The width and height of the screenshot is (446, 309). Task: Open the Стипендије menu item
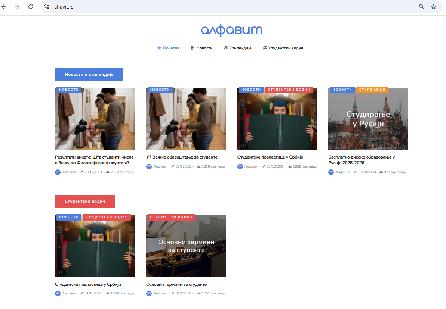tap(237, 48)
